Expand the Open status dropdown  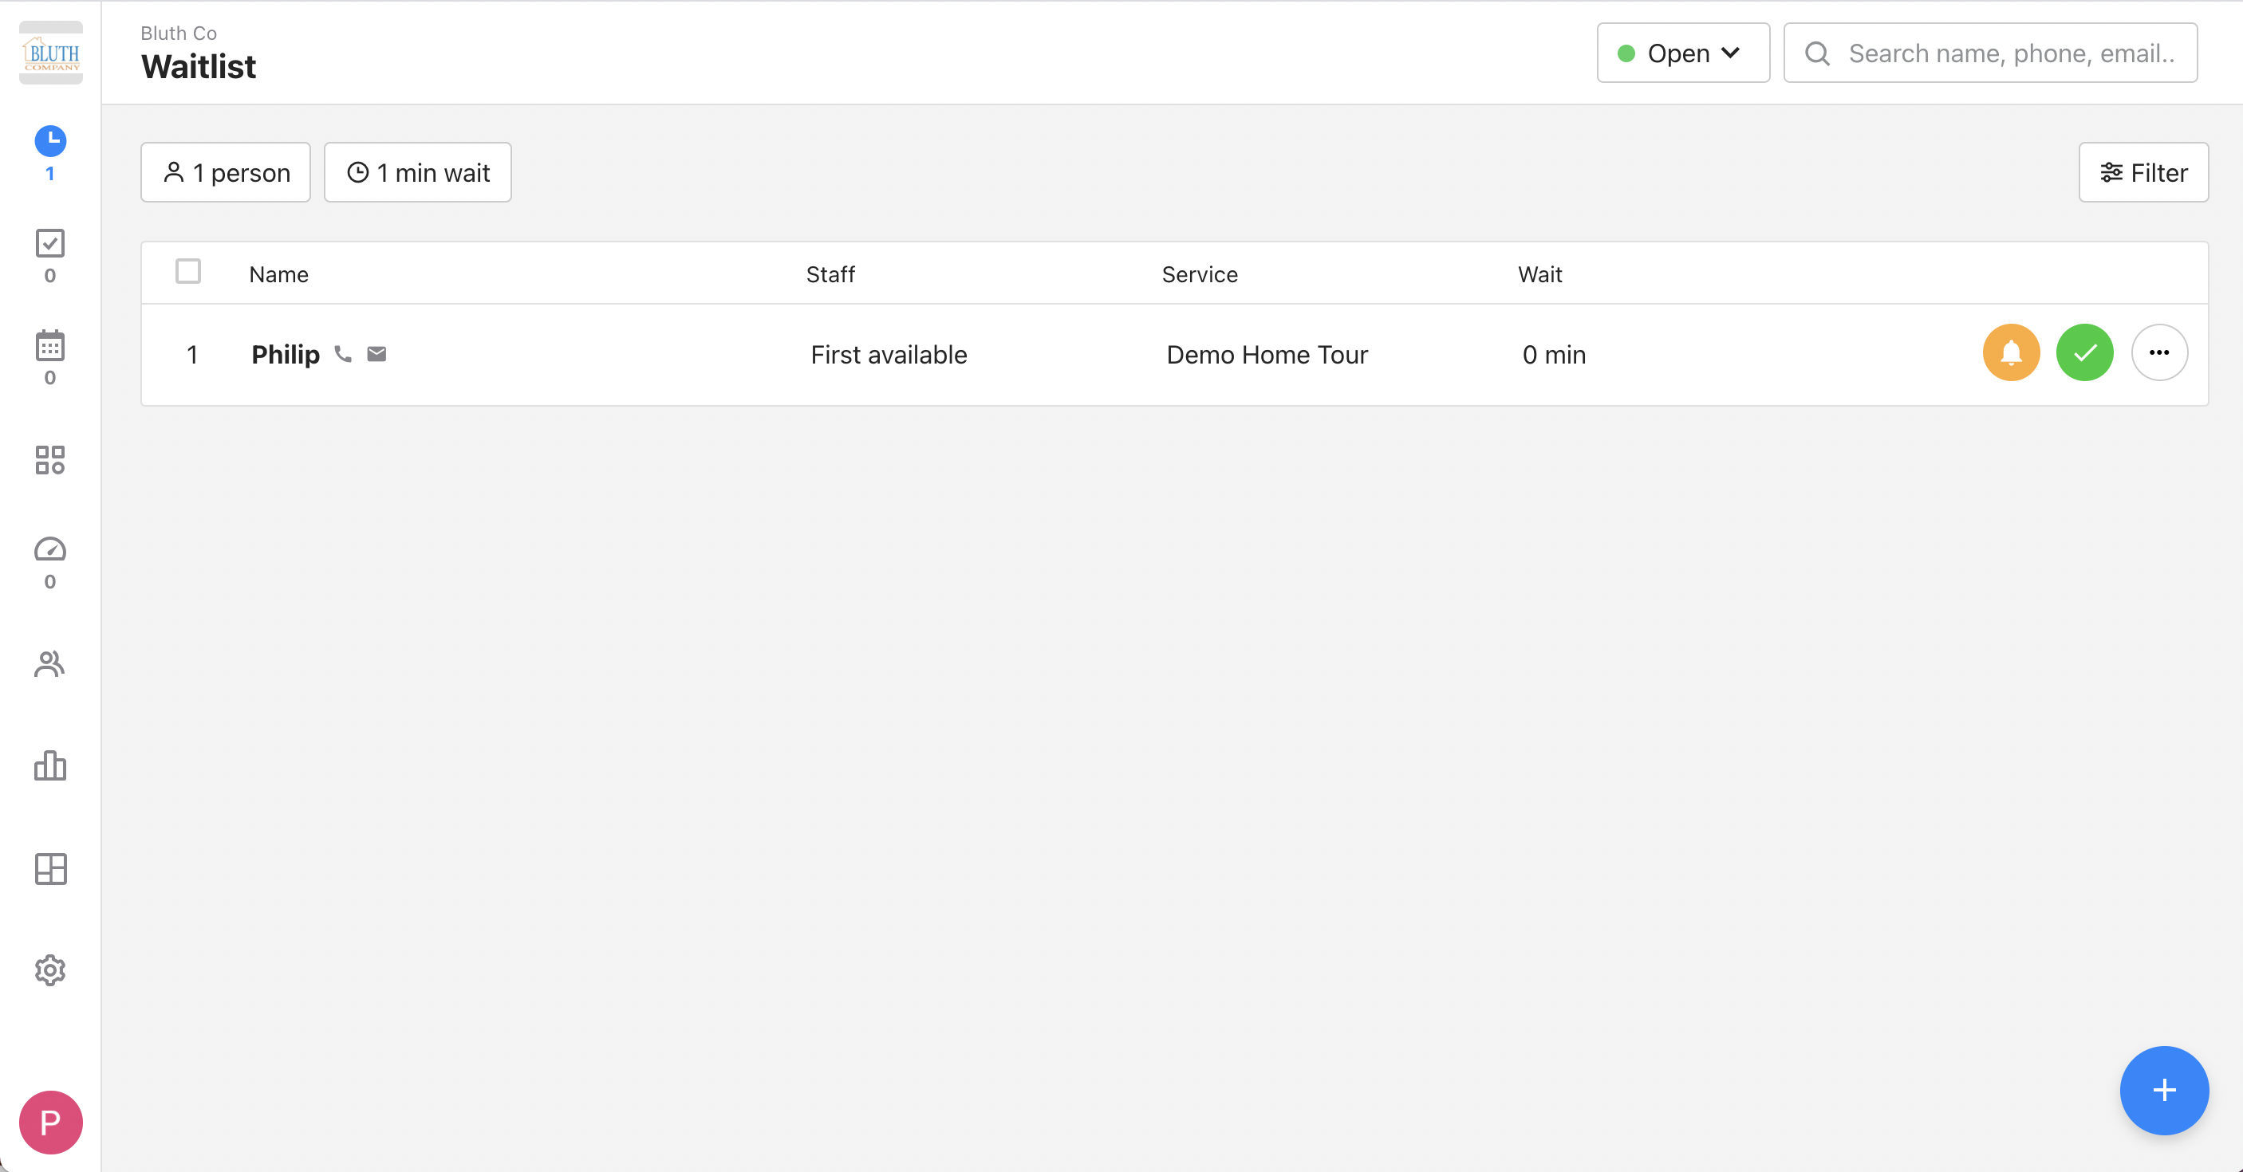(x=1682, y=53)
